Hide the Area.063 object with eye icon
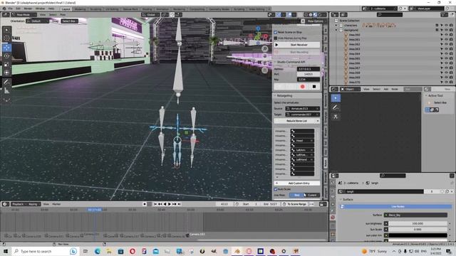456x256 pixels. click(x=447, y=49)
